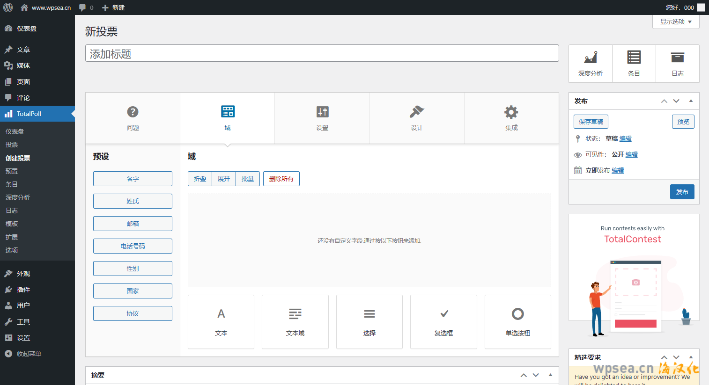Expand the 显示选项 screen options dropdown

click(x=676, y=22)
